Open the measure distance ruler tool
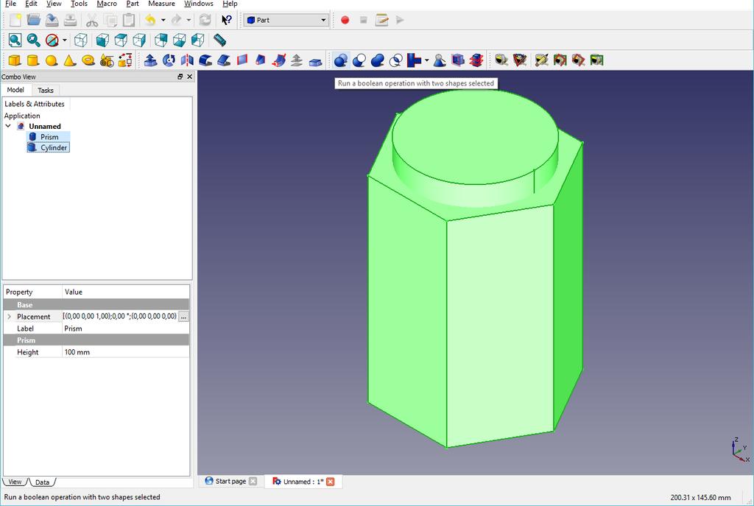 click(219, 41)
